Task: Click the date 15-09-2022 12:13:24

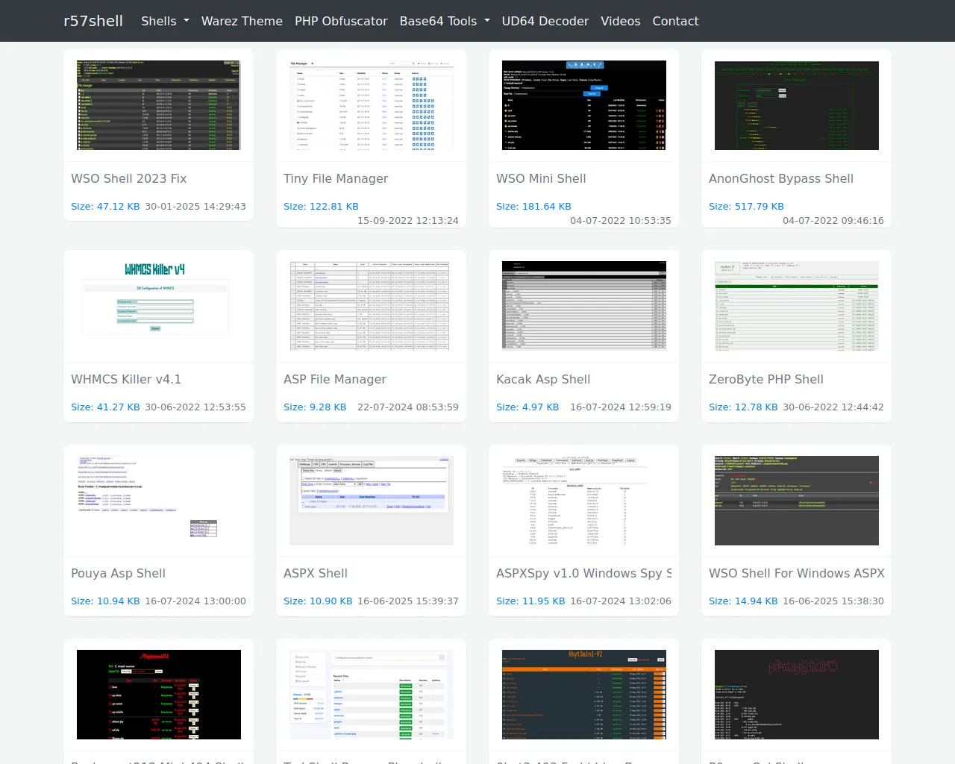Action: click(408, 221)
